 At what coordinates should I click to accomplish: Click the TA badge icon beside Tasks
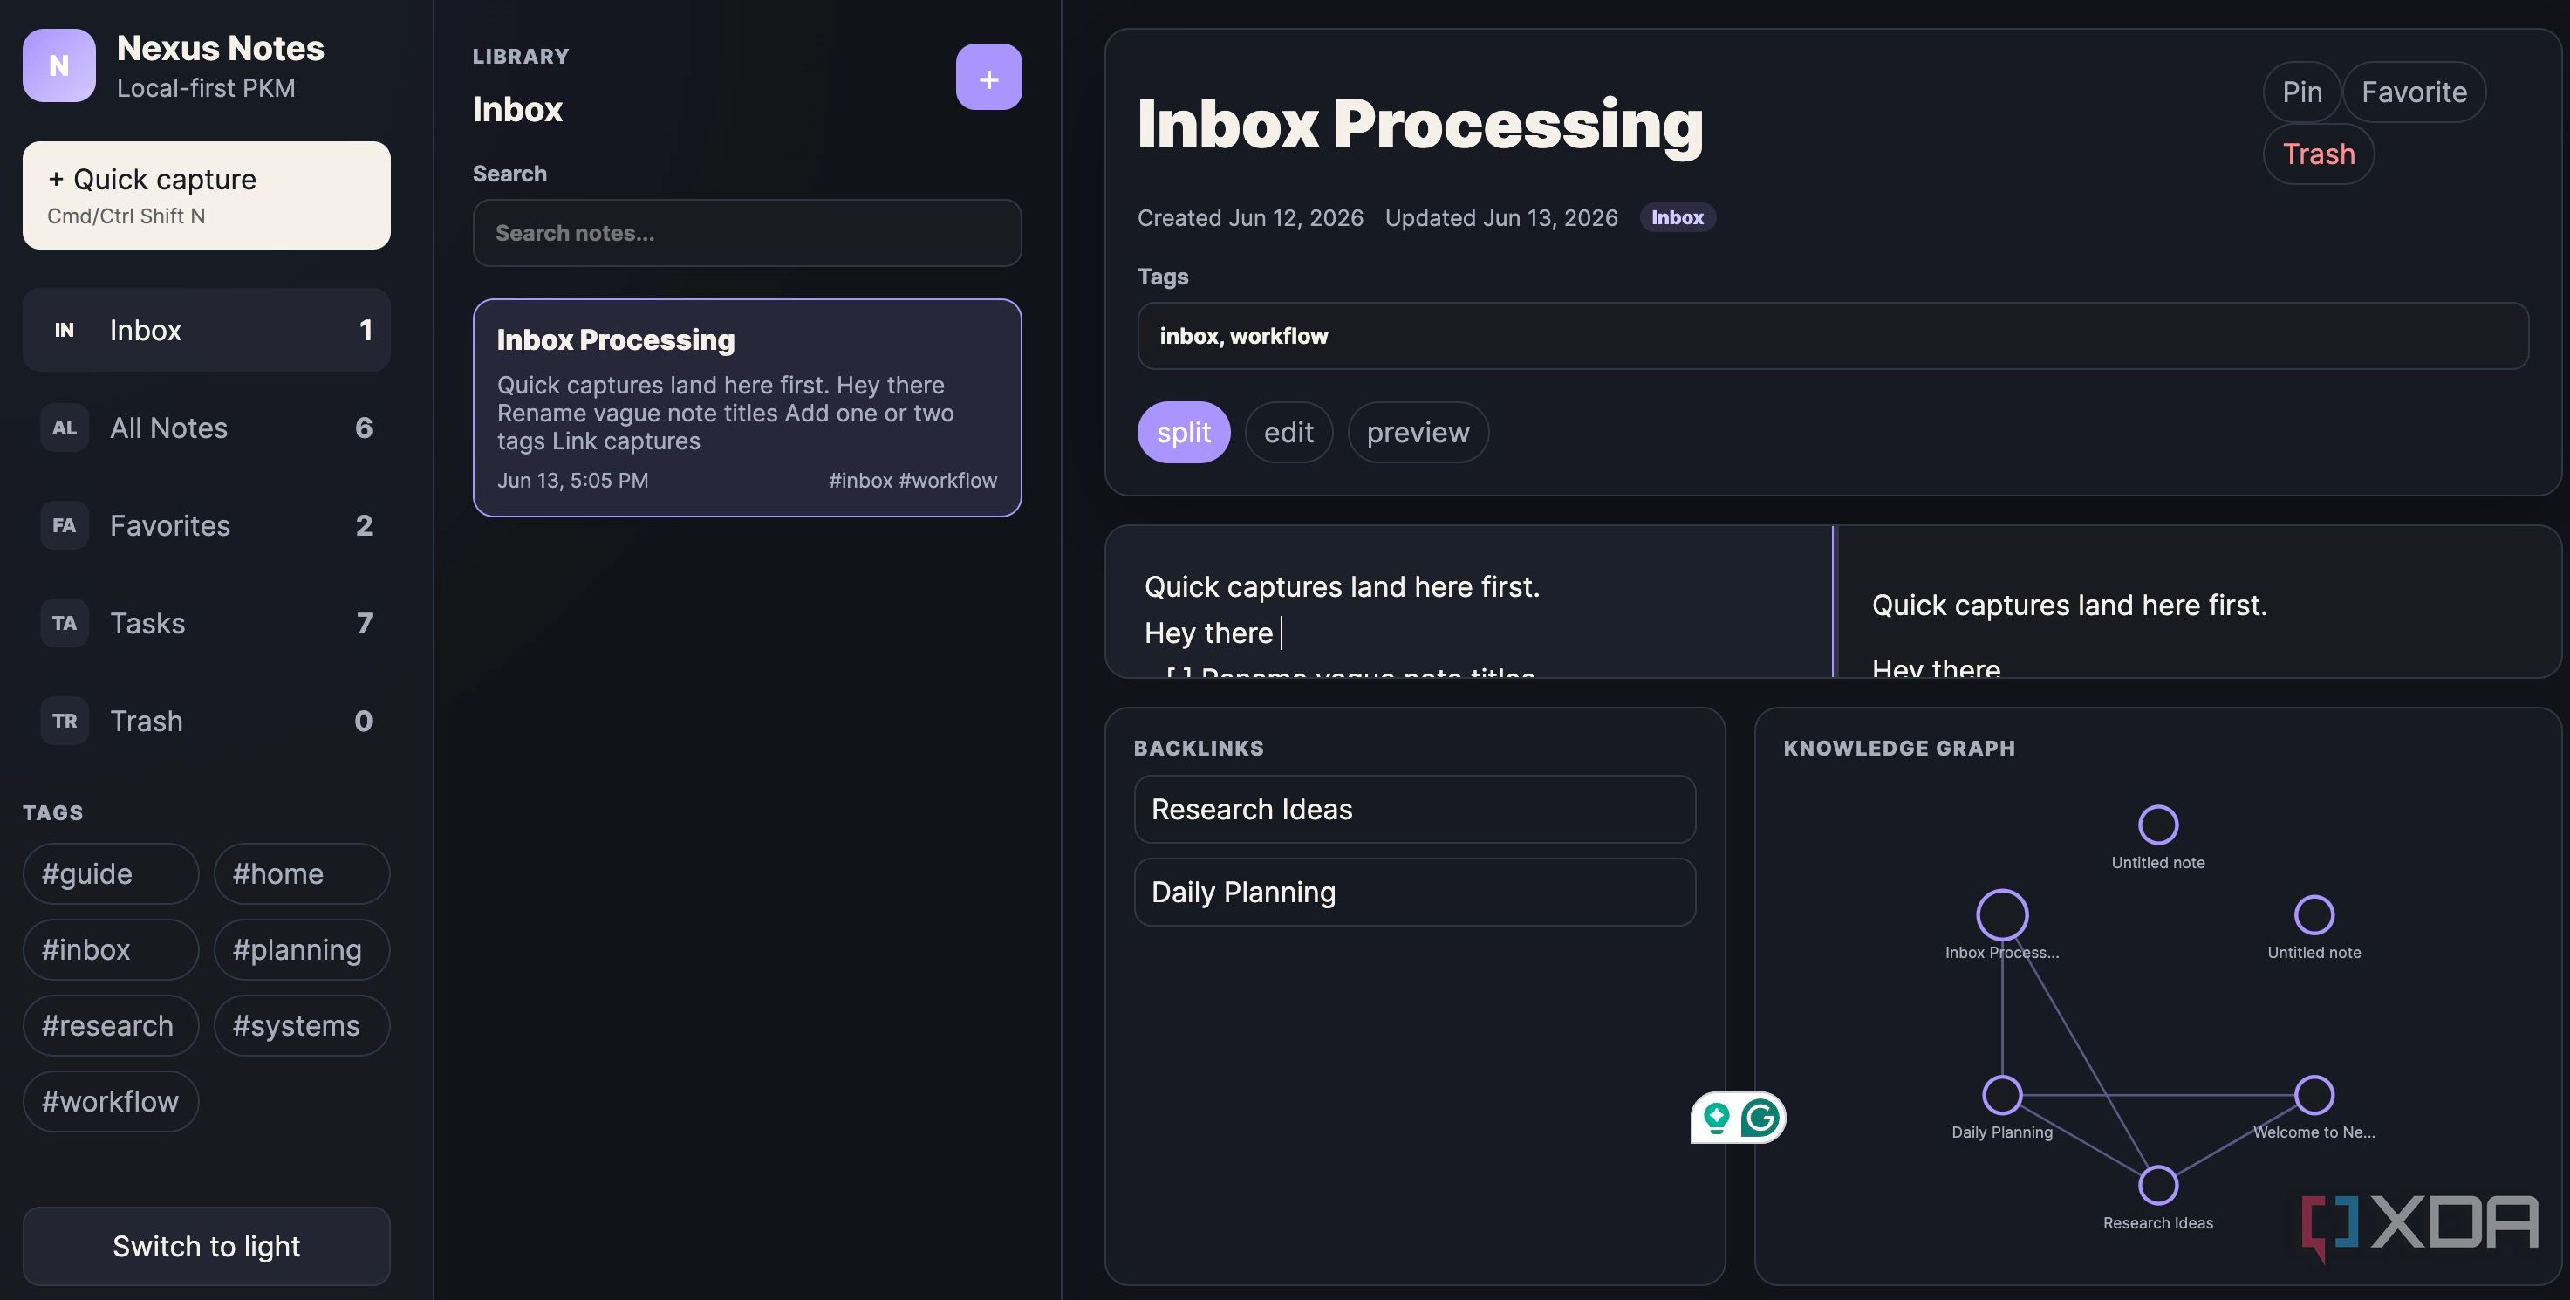pos(64,624)
